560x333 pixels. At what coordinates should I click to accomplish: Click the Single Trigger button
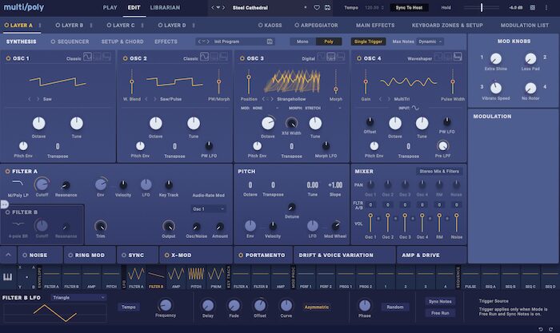tap(368, 42)
